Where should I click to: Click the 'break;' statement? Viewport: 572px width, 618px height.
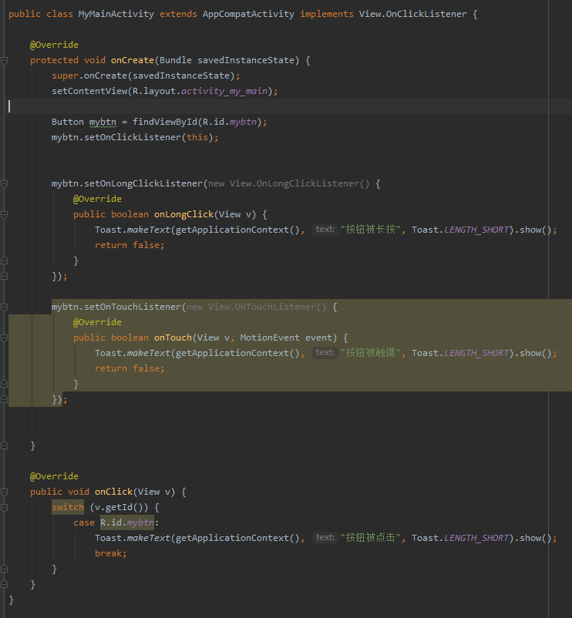111,553
